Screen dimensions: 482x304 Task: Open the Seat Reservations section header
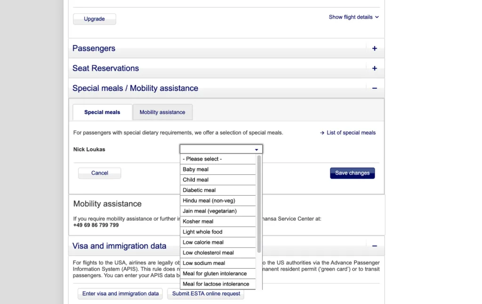click(226, 68)
